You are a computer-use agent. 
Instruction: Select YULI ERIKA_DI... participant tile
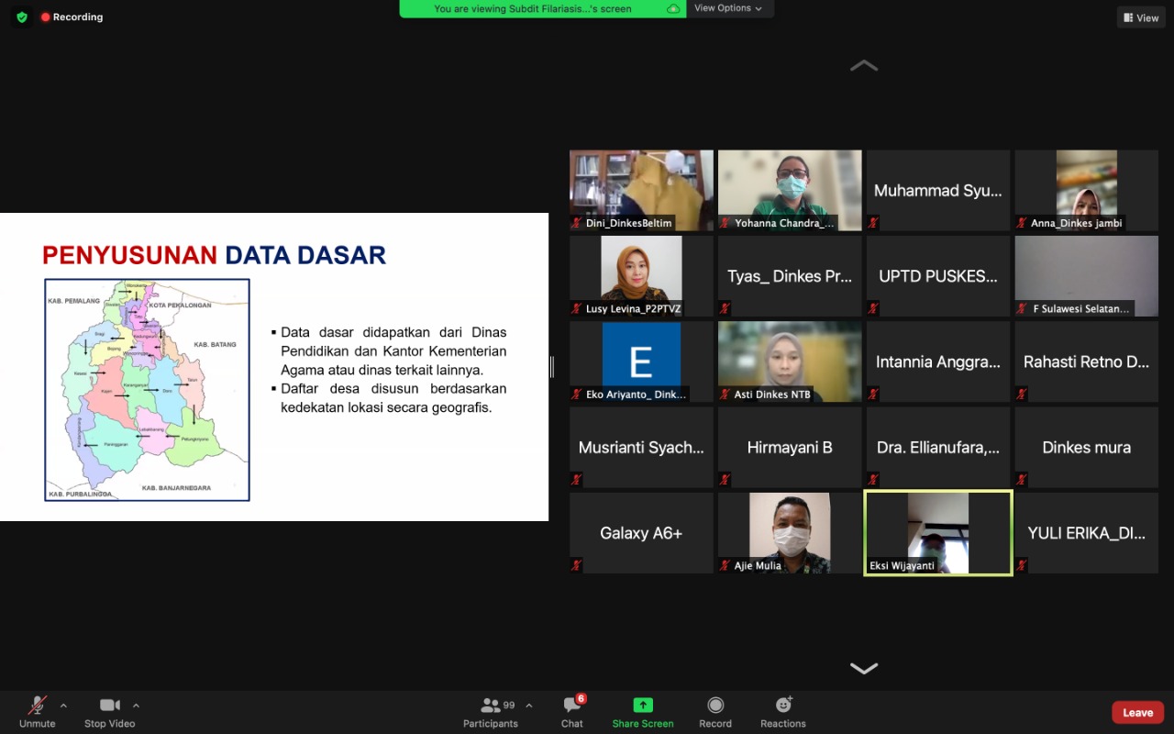pyautogui.click(x=1087, y=533)
